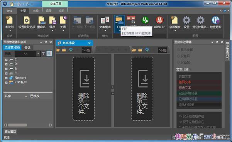Click FTP download icon in left pane toolbar
232x142 pixels.
pyautogui.click(x=71, y=50)
